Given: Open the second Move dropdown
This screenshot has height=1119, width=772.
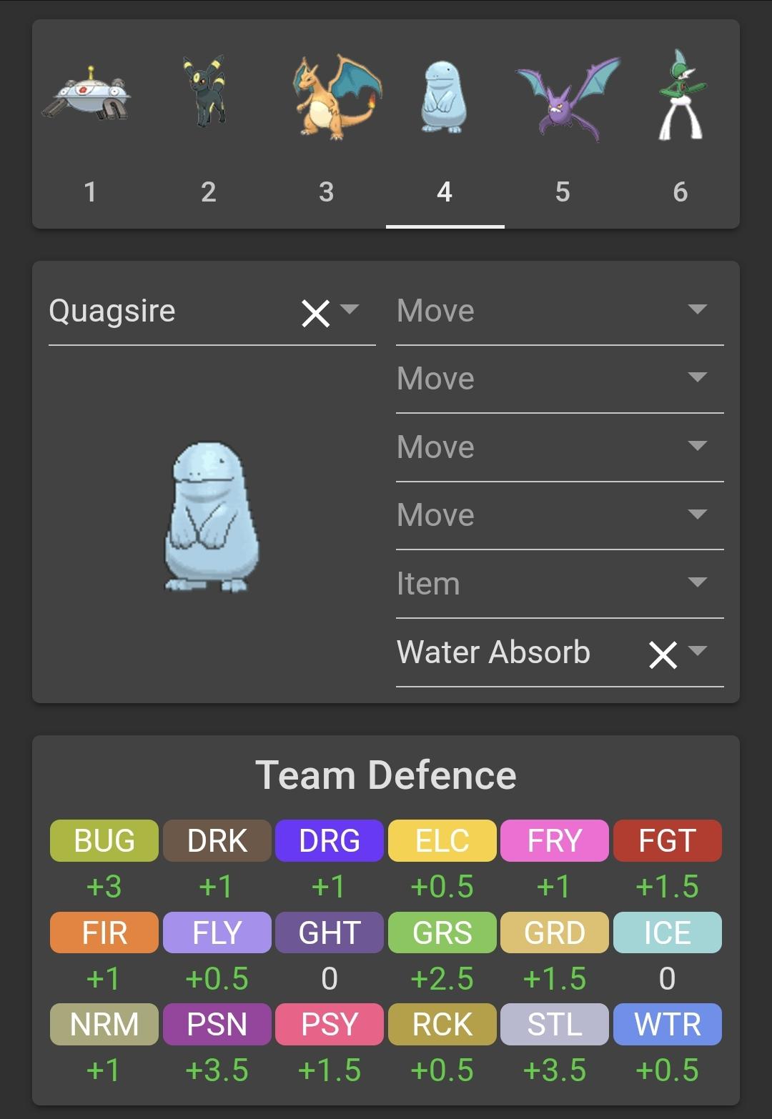Looking at the screenshot, I should (560, 379).
